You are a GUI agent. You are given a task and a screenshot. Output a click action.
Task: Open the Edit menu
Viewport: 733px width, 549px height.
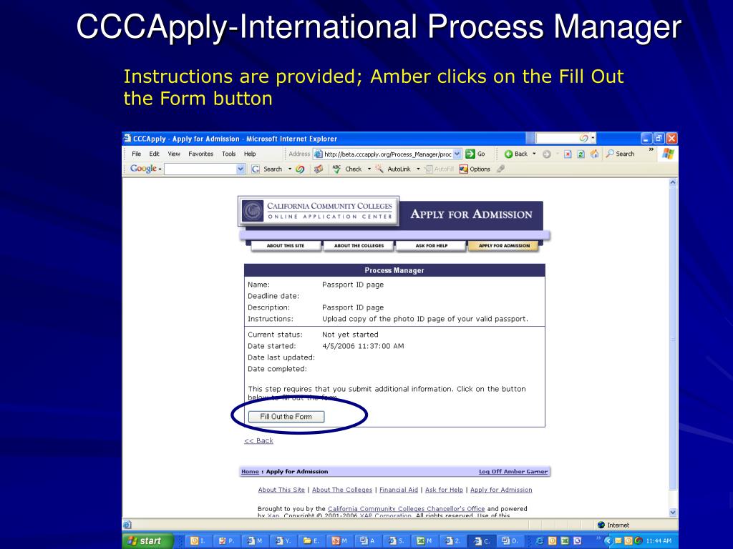pyautogui.click(x=155, y=154)
